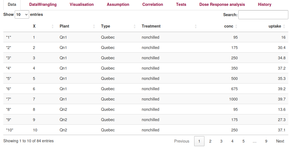Select the Assumption tab
The height and width of the screenshot is (147, 290).
pyautogui.click(x=118, y=4)
